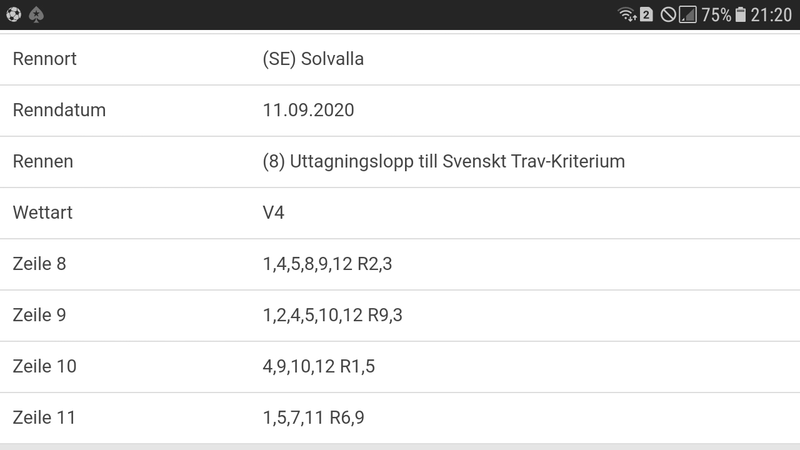Tap the soccer ball notification icon
Image resolution: width=800 pixels, height=450 pixels.
pyautogui.click(x=14, y=14)
